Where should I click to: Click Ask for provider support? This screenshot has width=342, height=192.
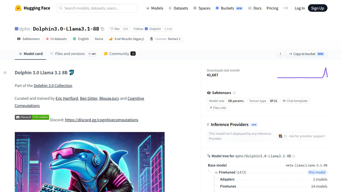click(301, 136)
